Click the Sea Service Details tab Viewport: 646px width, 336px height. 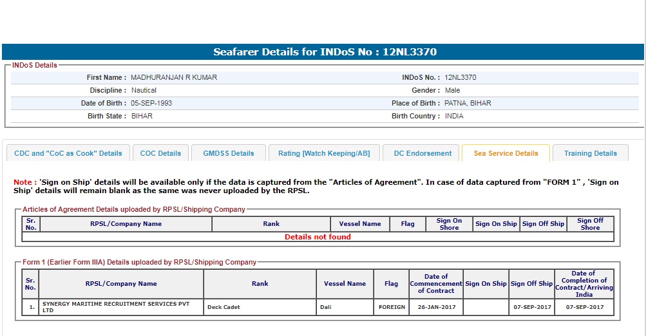tap(506, 153)
